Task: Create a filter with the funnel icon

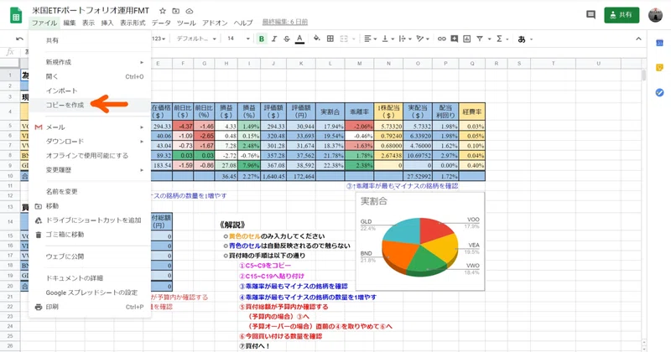Action: pos(480,39)
